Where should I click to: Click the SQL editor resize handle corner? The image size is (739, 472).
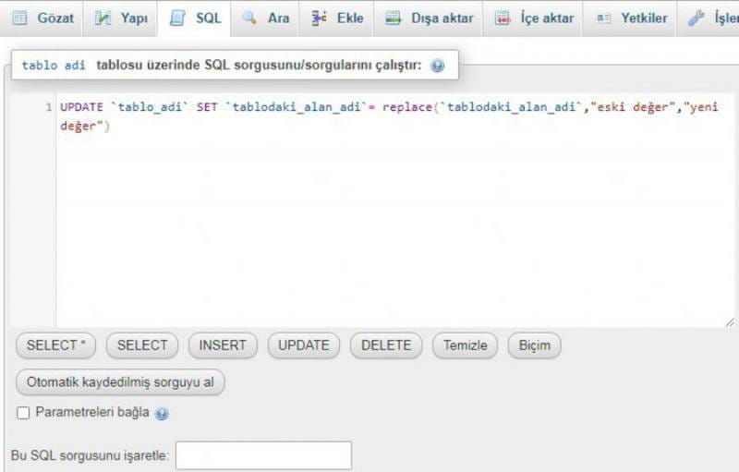pyautogui.click(x=730, y=322)
